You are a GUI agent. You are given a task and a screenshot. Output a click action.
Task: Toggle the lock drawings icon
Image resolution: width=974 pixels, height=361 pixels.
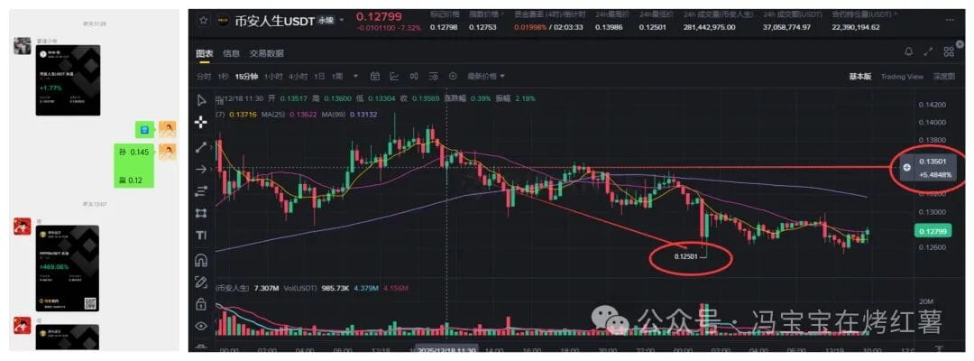[200, 304]
